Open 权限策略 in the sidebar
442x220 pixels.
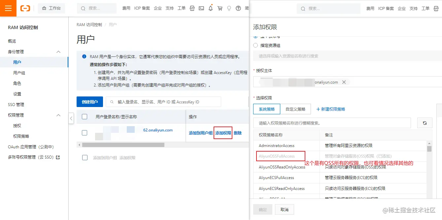[x=21, y=136]
